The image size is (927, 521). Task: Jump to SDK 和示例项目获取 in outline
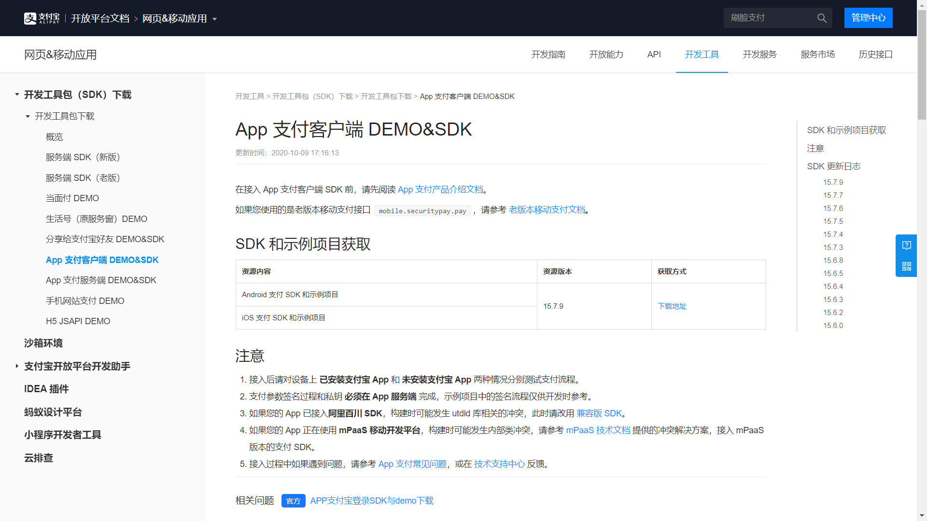coord(846,130)
